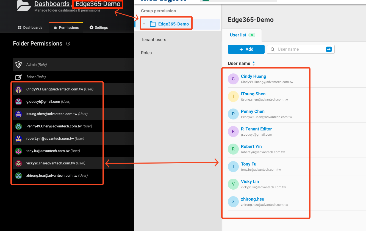Click Cindy Huang's purple avatar circle

233,79
